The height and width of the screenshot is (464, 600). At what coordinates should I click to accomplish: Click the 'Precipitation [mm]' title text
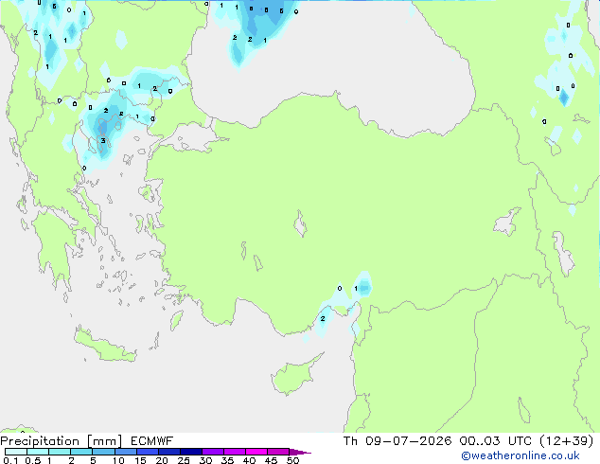click(x=62, y=441)
